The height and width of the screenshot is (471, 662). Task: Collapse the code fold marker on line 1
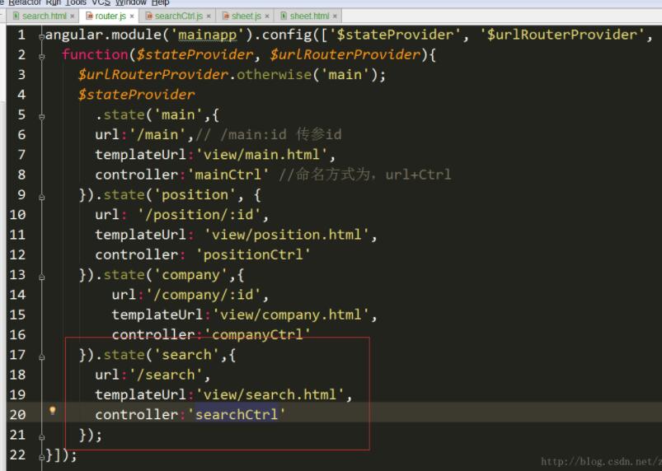41,37
